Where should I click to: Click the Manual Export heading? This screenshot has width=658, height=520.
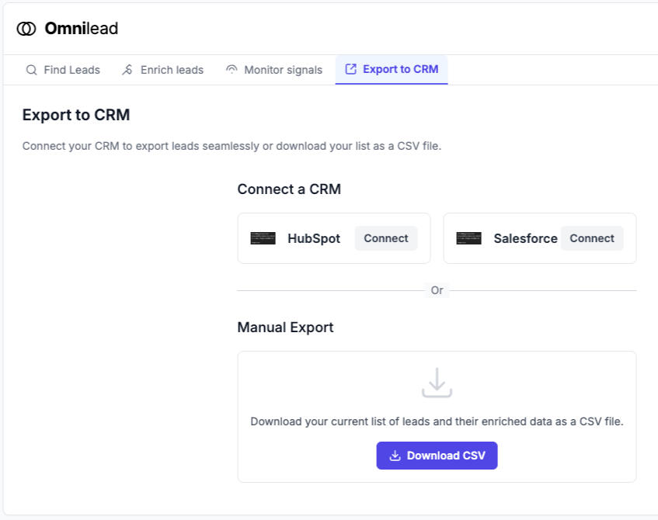(x=285, y=328)
